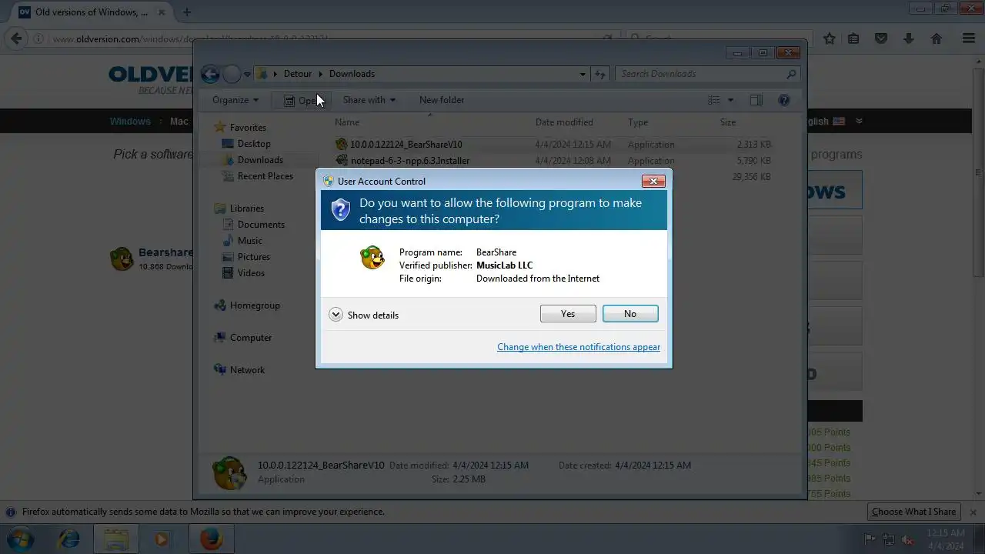The height and width of the screenshot is (554, 985).
Task: Open Change when these notifications appear link
Action: (x=579, y=347)
